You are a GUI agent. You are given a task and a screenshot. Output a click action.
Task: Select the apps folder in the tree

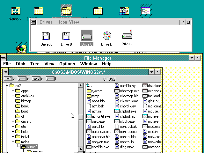pos(22,91)
